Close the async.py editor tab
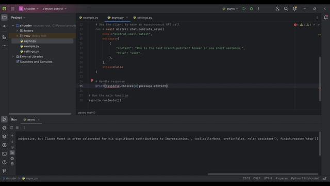This screenshot has height=186, width=330. pos(127,18)
